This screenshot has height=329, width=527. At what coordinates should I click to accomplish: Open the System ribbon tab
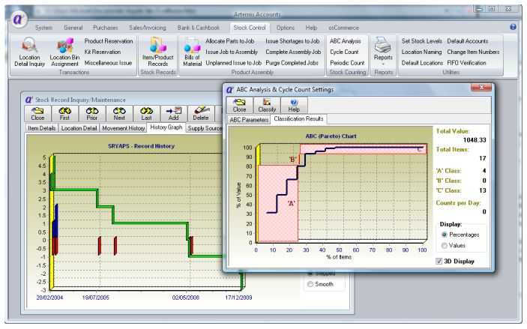coord(43,28)
